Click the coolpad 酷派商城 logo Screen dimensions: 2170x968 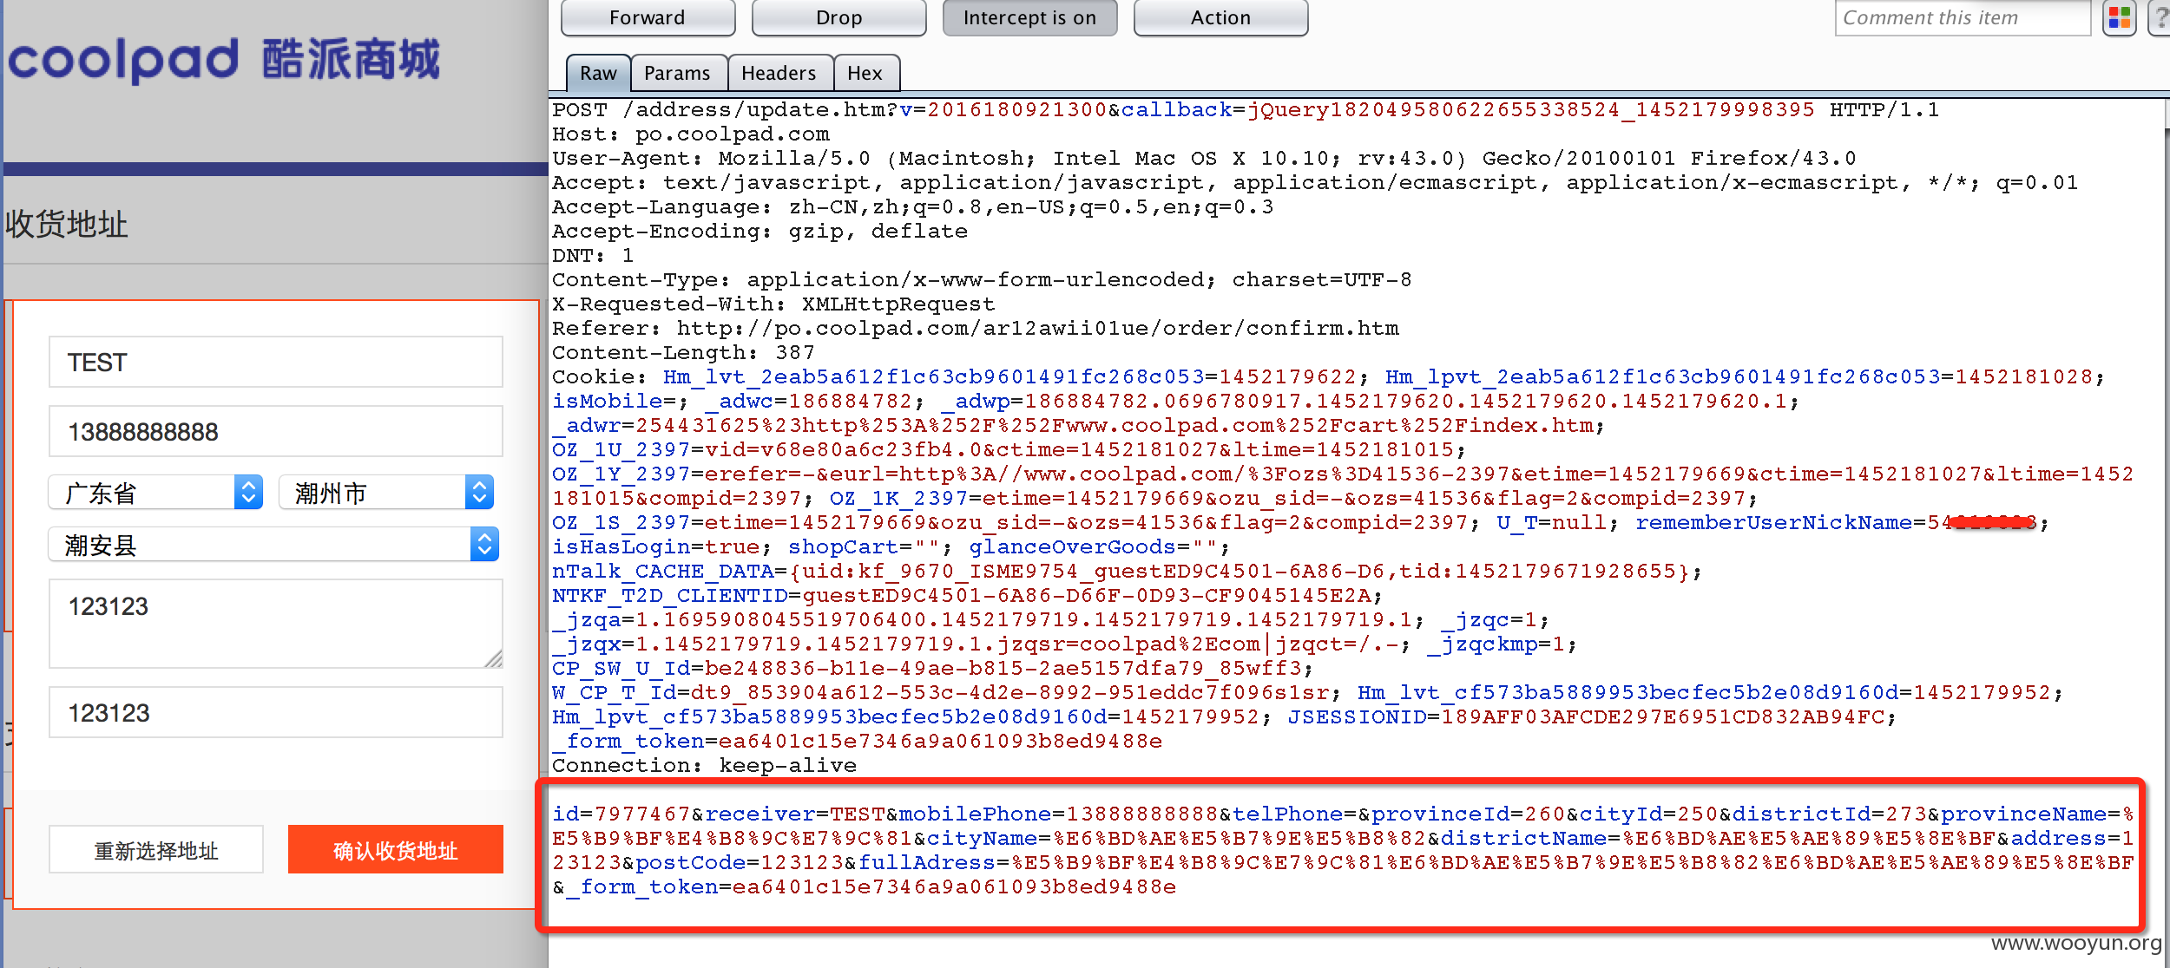tap(224, 59)
